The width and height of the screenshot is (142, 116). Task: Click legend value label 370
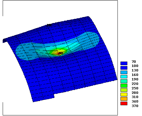pos(135,106)
